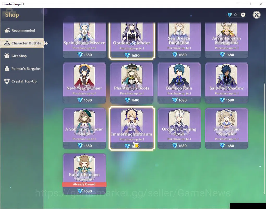Go to the Gift Shop tab
Image resolution: width=266 pixels, height=209 pixels.
click(22, 56)
